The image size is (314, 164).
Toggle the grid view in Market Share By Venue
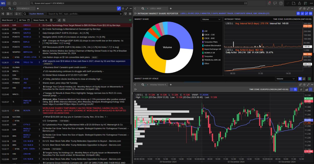pyautogui.click(x=300, y=79)
